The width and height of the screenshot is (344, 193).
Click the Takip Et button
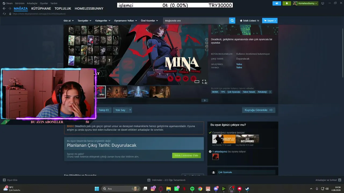click(x=104, y=110)
